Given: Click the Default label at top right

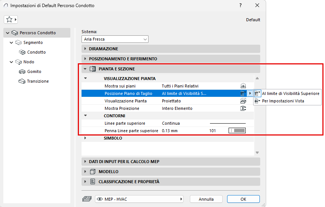Looking at the screenshot, I should pyautogui.click(x=253, y=20).
